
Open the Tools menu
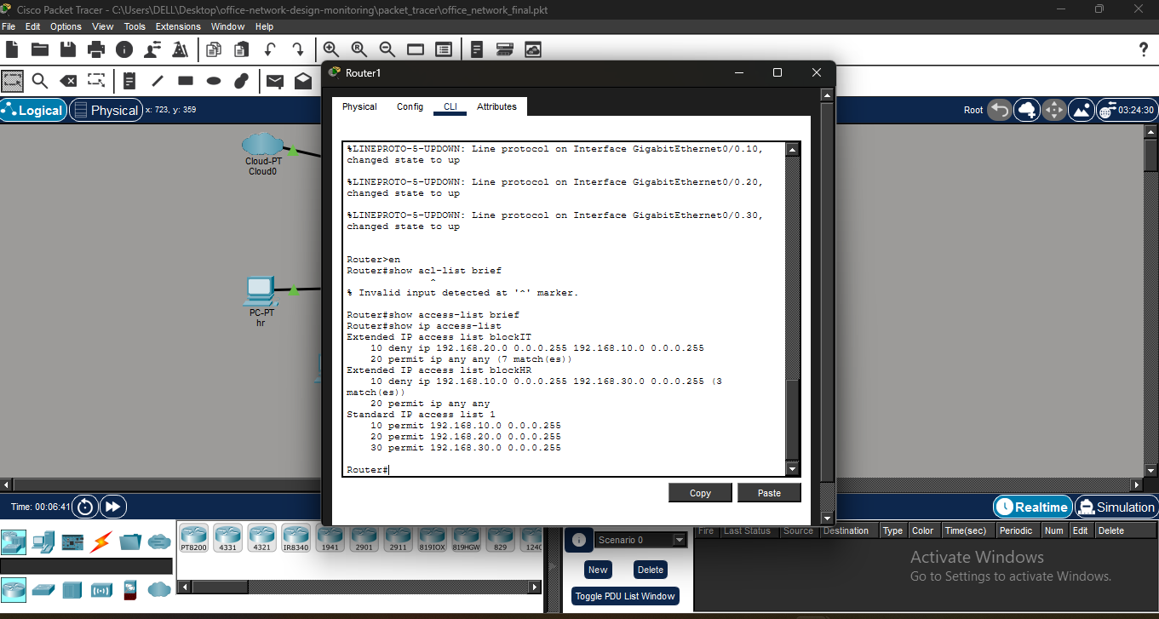click(x=135, y=26)
